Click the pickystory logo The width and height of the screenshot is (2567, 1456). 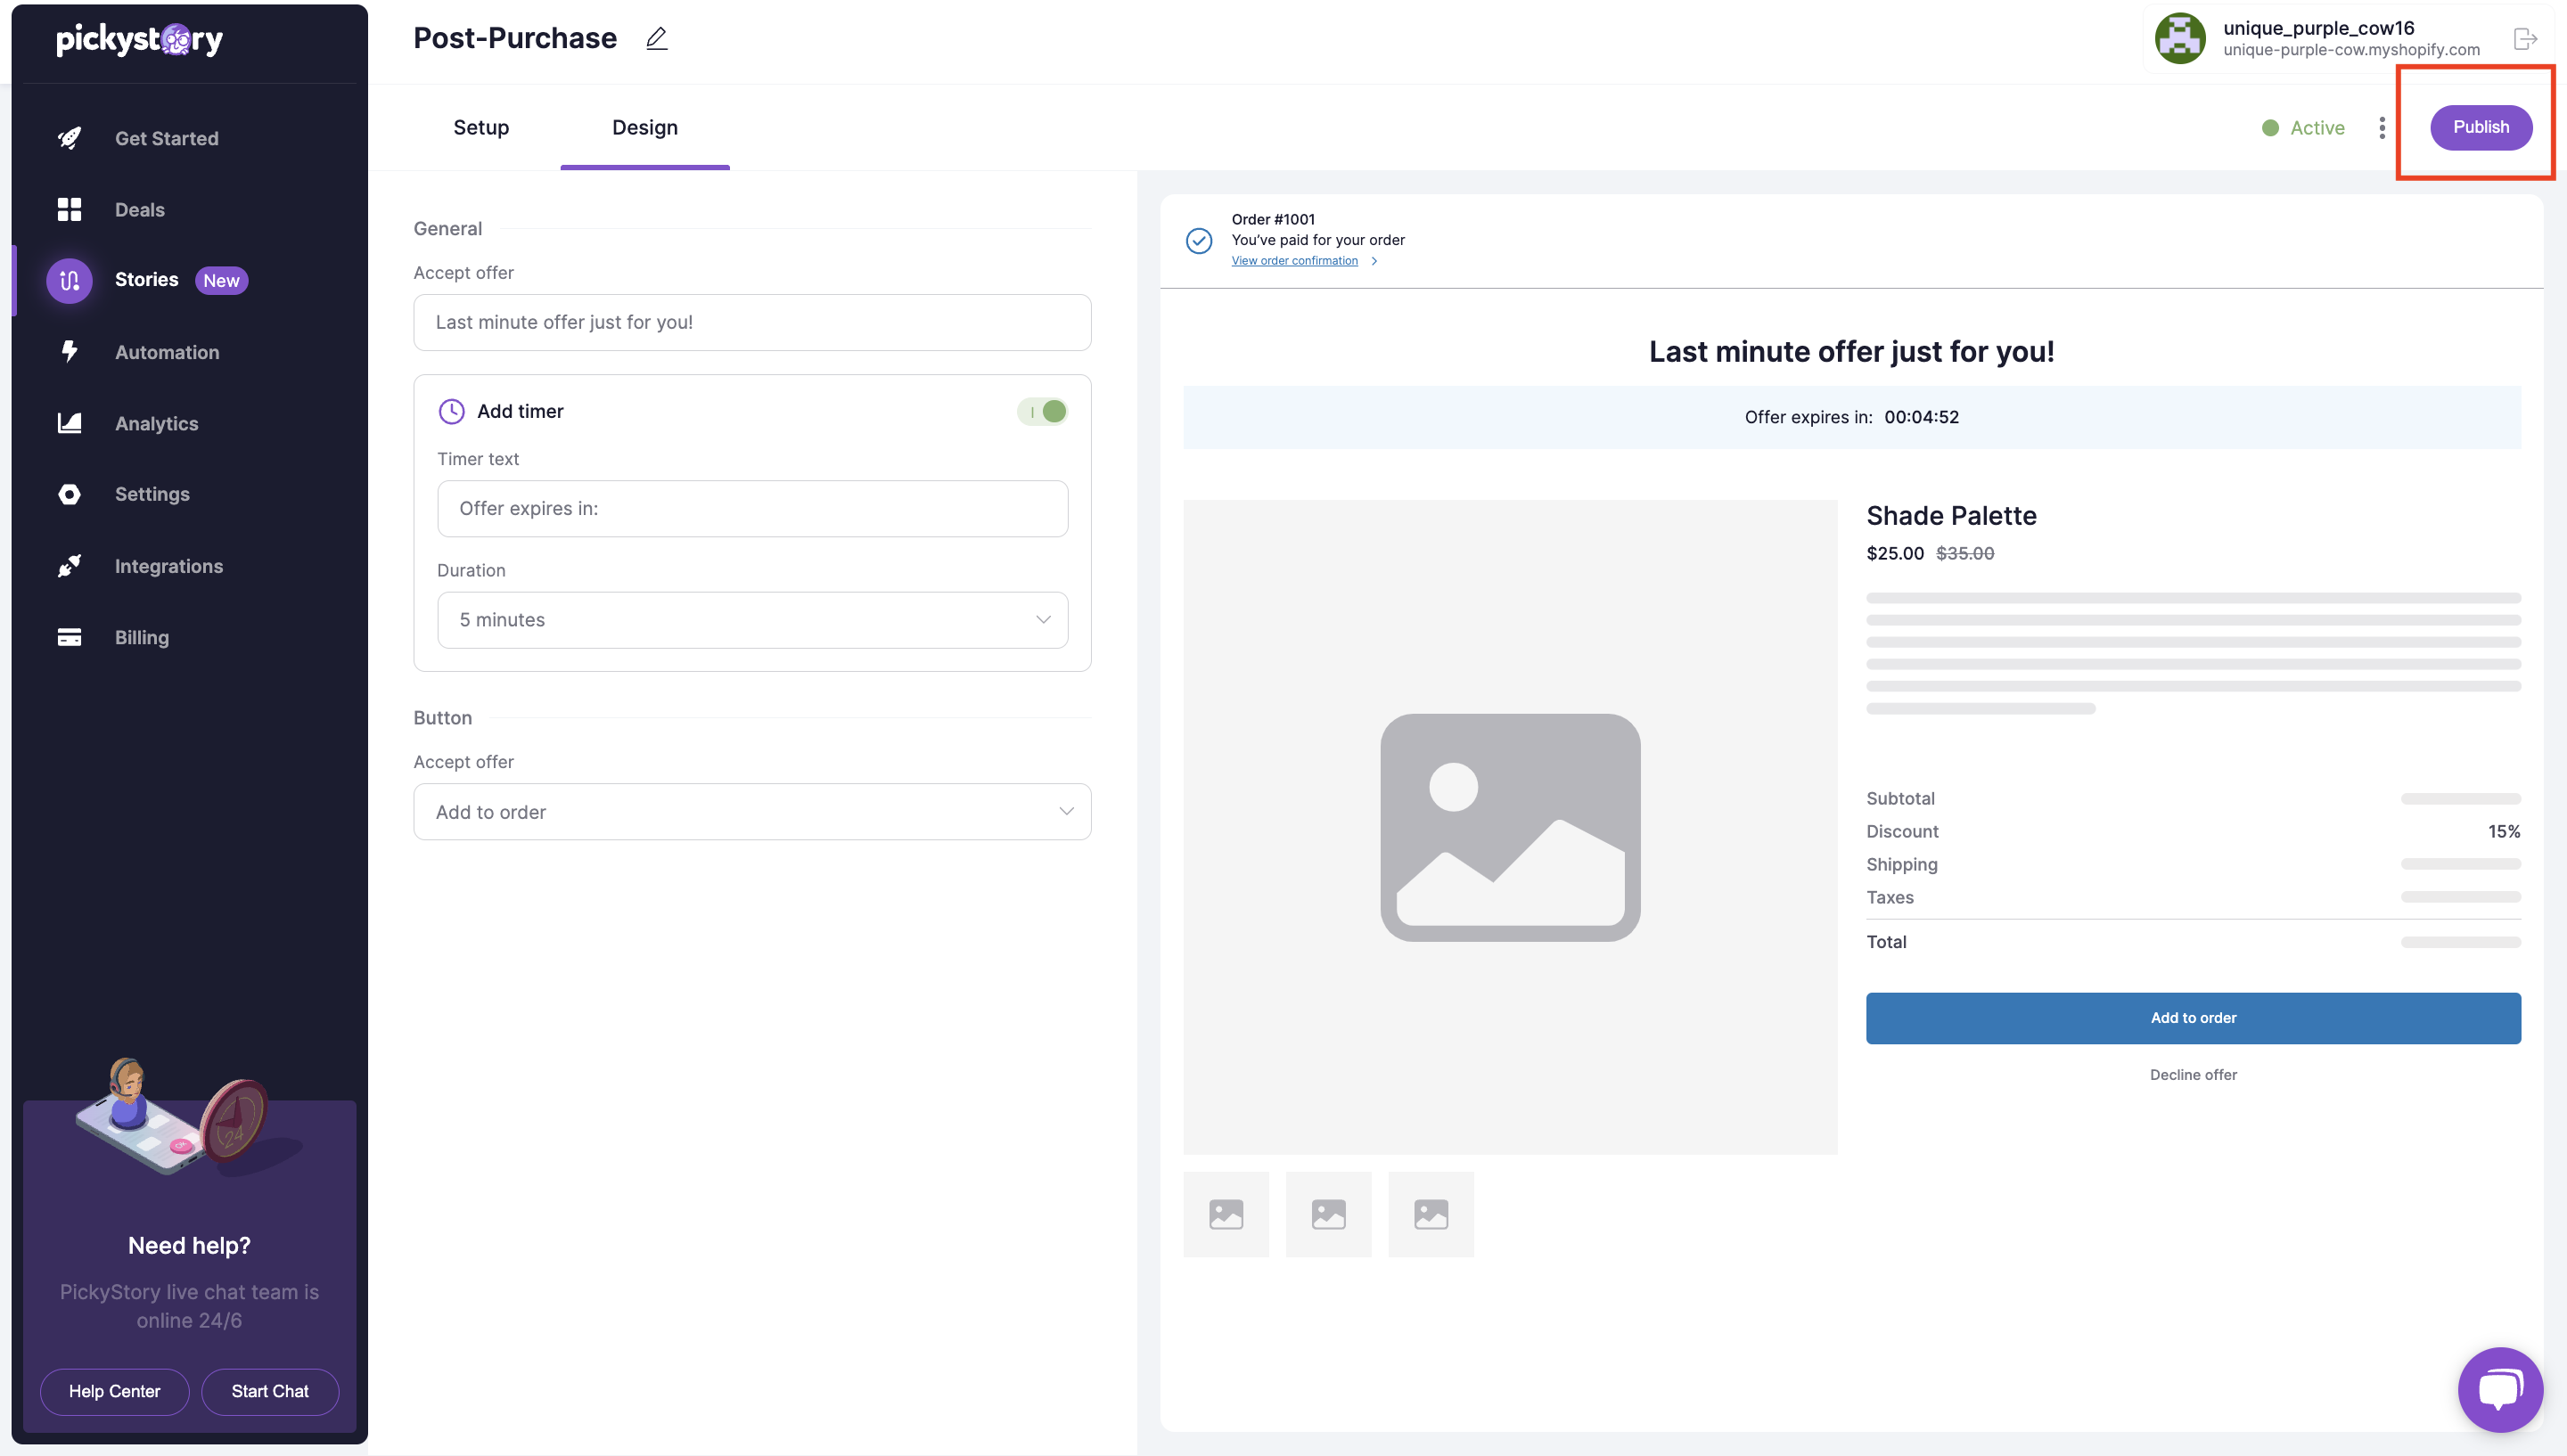tap(140, 40)
